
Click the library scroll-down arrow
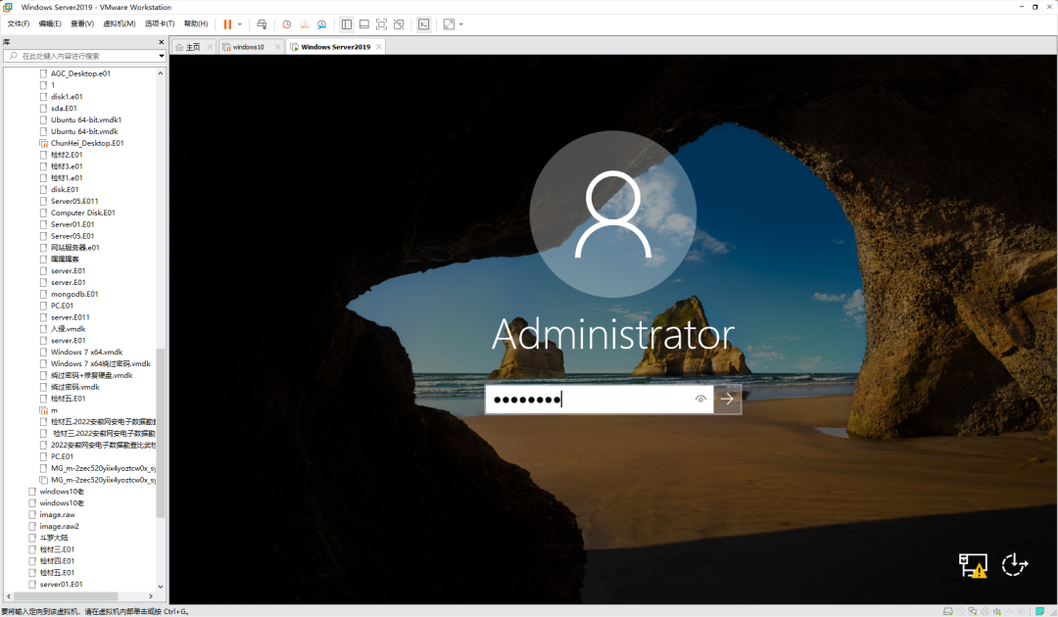(x=161, y=586)
